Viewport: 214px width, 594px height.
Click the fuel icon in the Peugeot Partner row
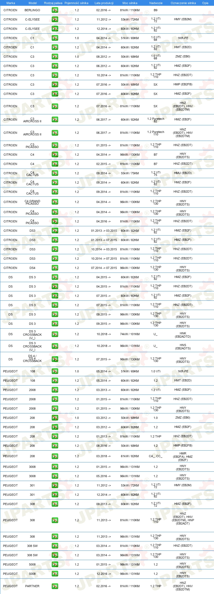(55, 586)
